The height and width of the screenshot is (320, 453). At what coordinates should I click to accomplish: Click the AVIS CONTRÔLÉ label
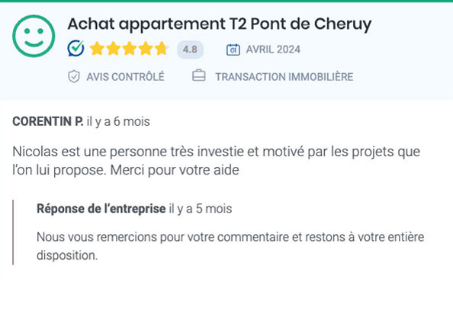coord(125,77)
